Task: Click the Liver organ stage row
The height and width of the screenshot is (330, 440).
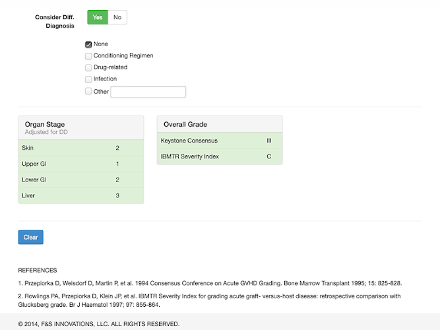Action: pos(80,195)
